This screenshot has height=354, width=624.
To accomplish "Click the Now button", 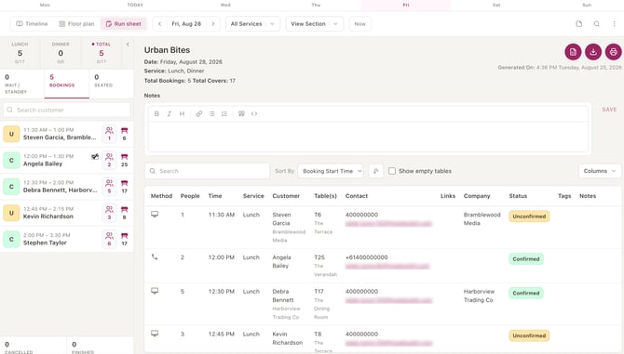I will tap(359, 24).
